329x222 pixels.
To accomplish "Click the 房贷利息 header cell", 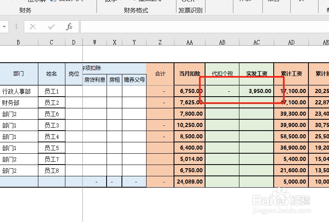I will (x=94, y=80).
